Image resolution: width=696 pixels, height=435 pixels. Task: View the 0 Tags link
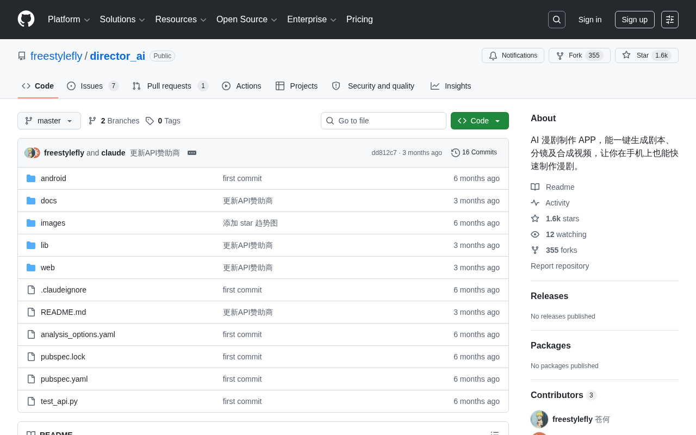(x=163, y=121)
